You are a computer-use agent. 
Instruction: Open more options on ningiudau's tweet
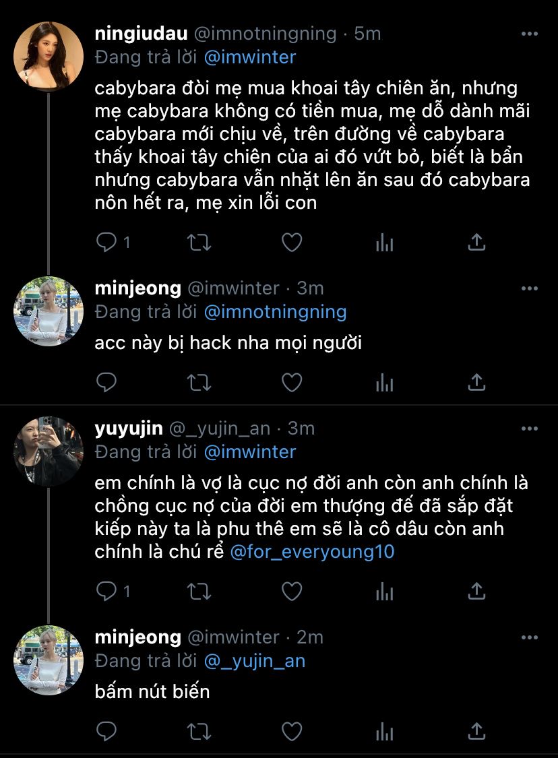pyautogui.click(x=530, y=34)
